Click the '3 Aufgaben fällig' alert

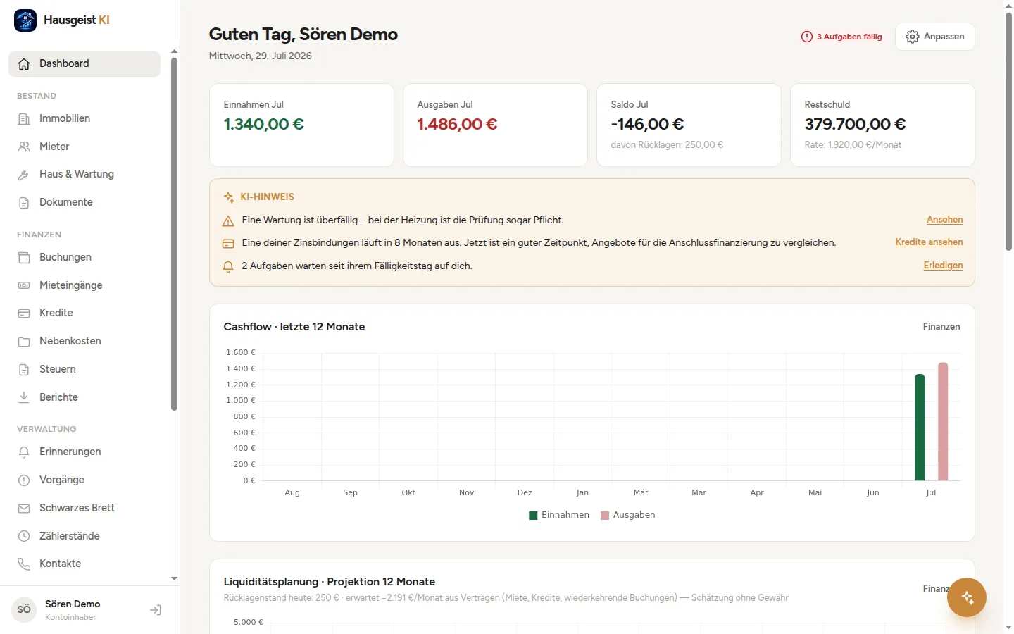tap(841, 37)
